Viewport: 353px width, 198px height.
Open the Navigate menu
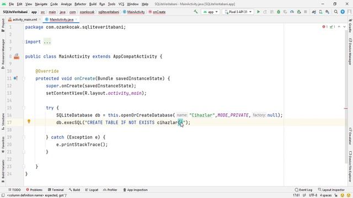point(41,4)
